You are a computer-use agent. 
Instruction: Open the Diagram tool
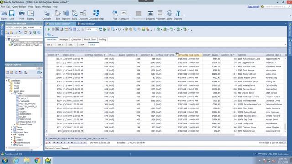coord(83,15)
